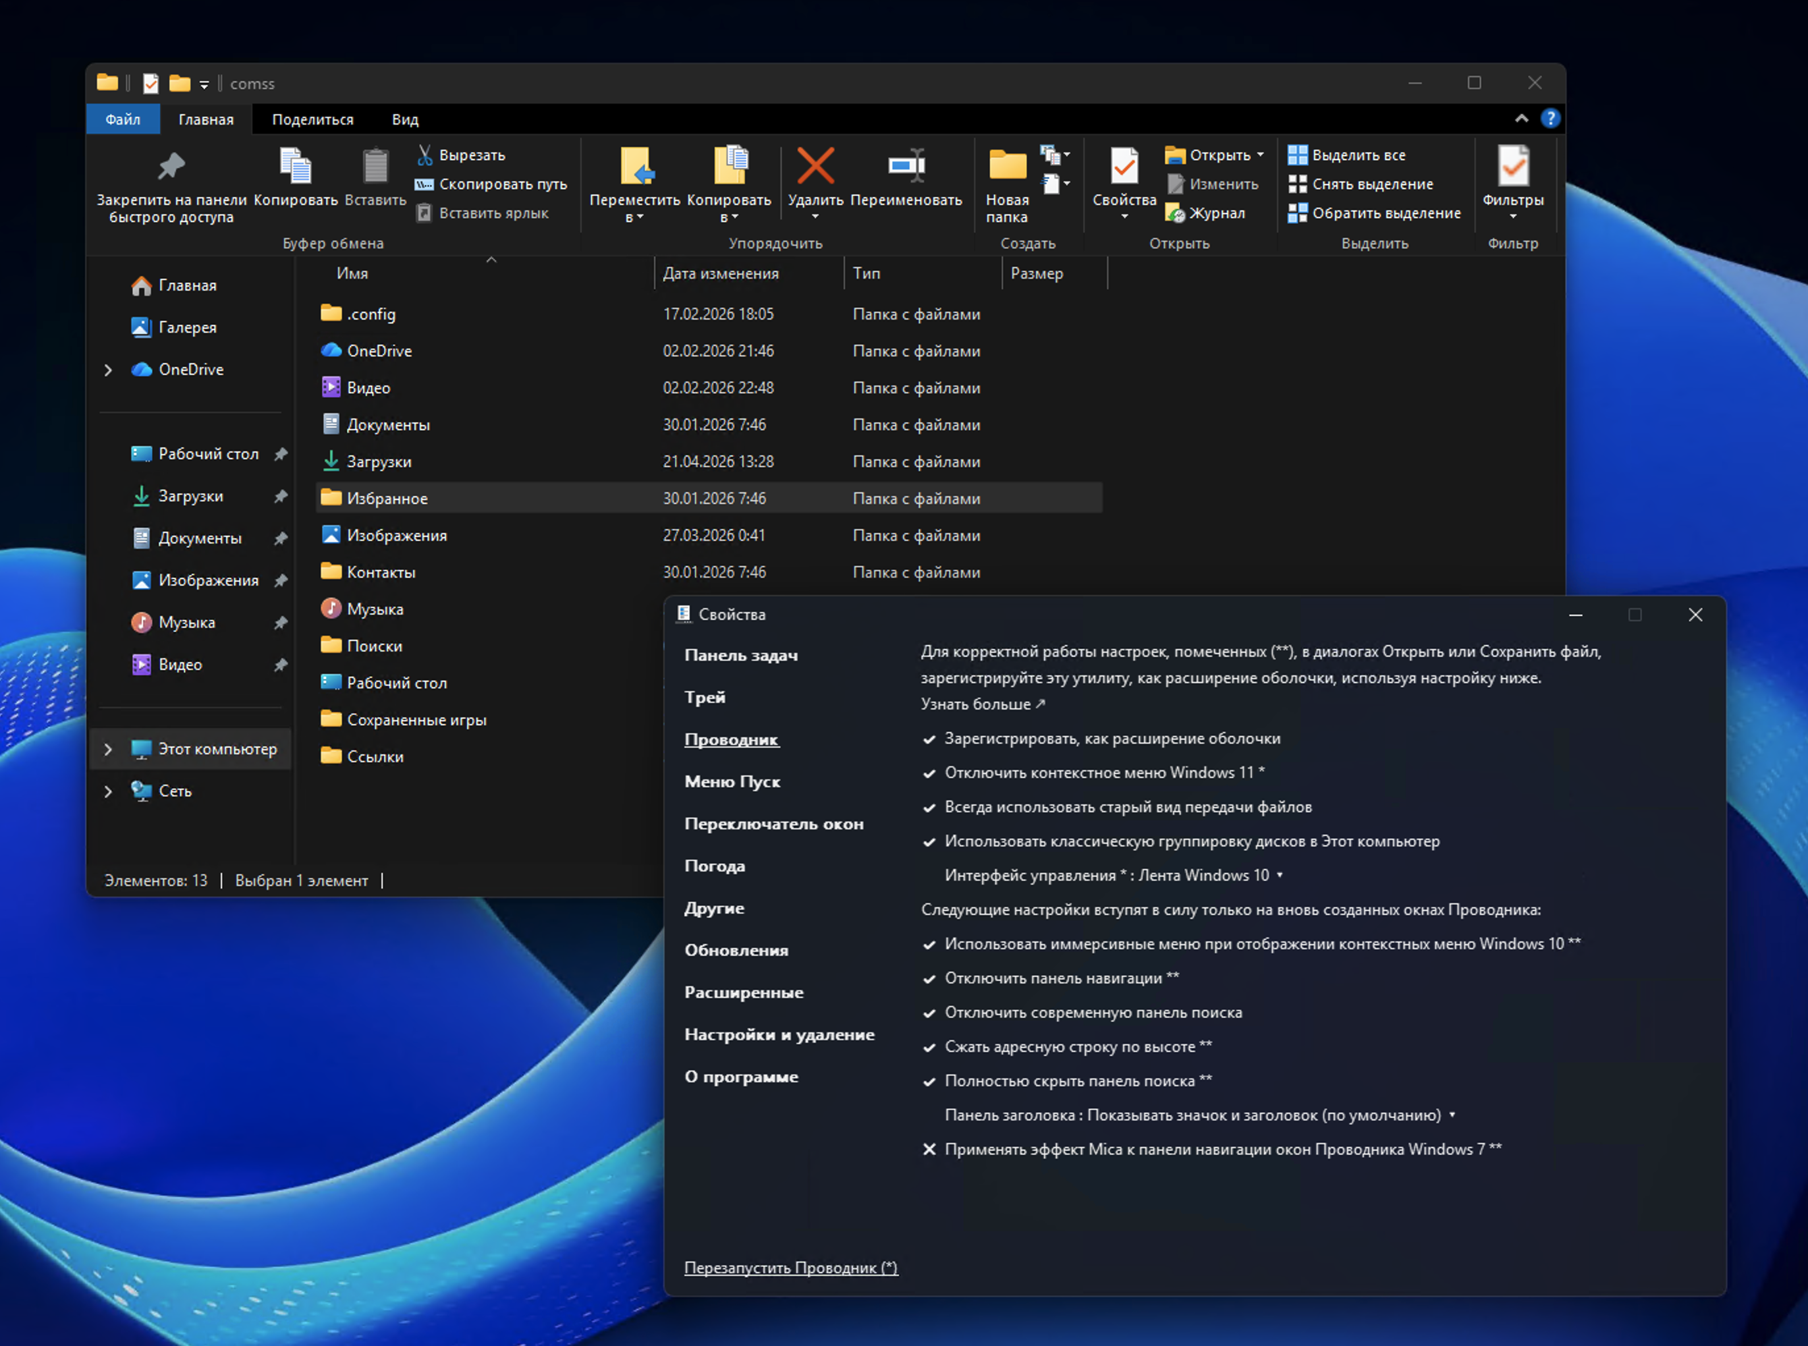The image size is (1808, 1346).
Task: Open the Properties checkmark ribbon icon
Action: click(x=1124, y=166)
